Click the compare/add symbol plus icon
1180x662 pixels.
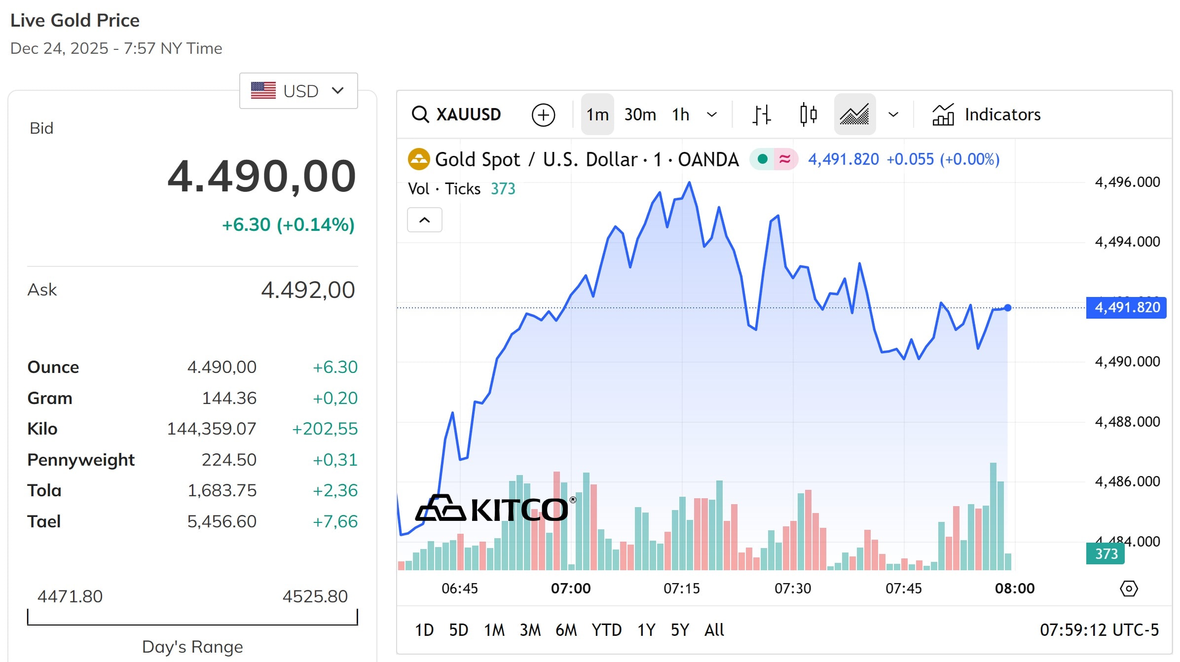[x=543, y=114]
